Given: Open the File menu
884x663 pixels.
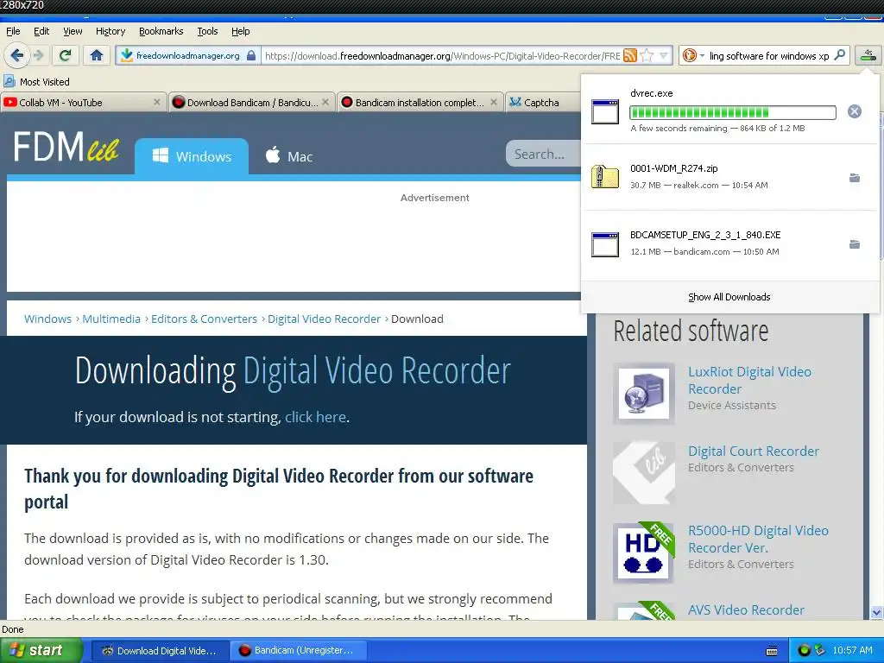Looking at the screenshot, I should (x=13, y=31).
